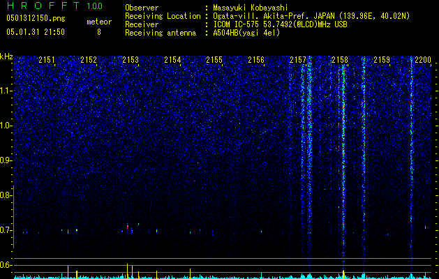The image size is (439, 279).
Task: Click the brightest echo streak below 2158
Action: [x=343, y=168]
